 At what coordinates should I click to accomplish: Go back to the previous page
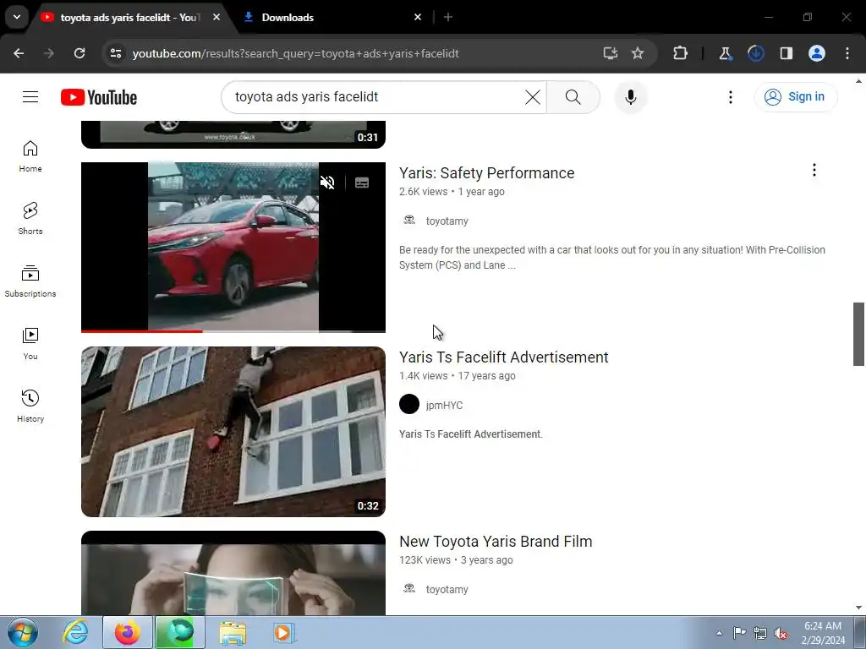coord(19,53)
